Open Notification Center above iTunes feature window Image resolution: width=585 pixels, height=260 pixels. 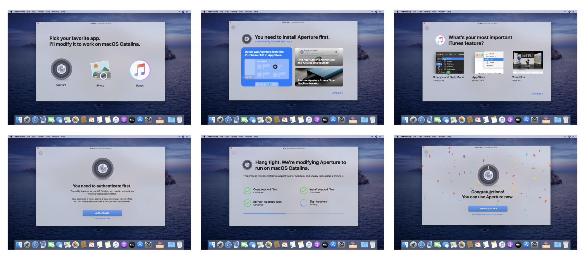pos(573,12)
